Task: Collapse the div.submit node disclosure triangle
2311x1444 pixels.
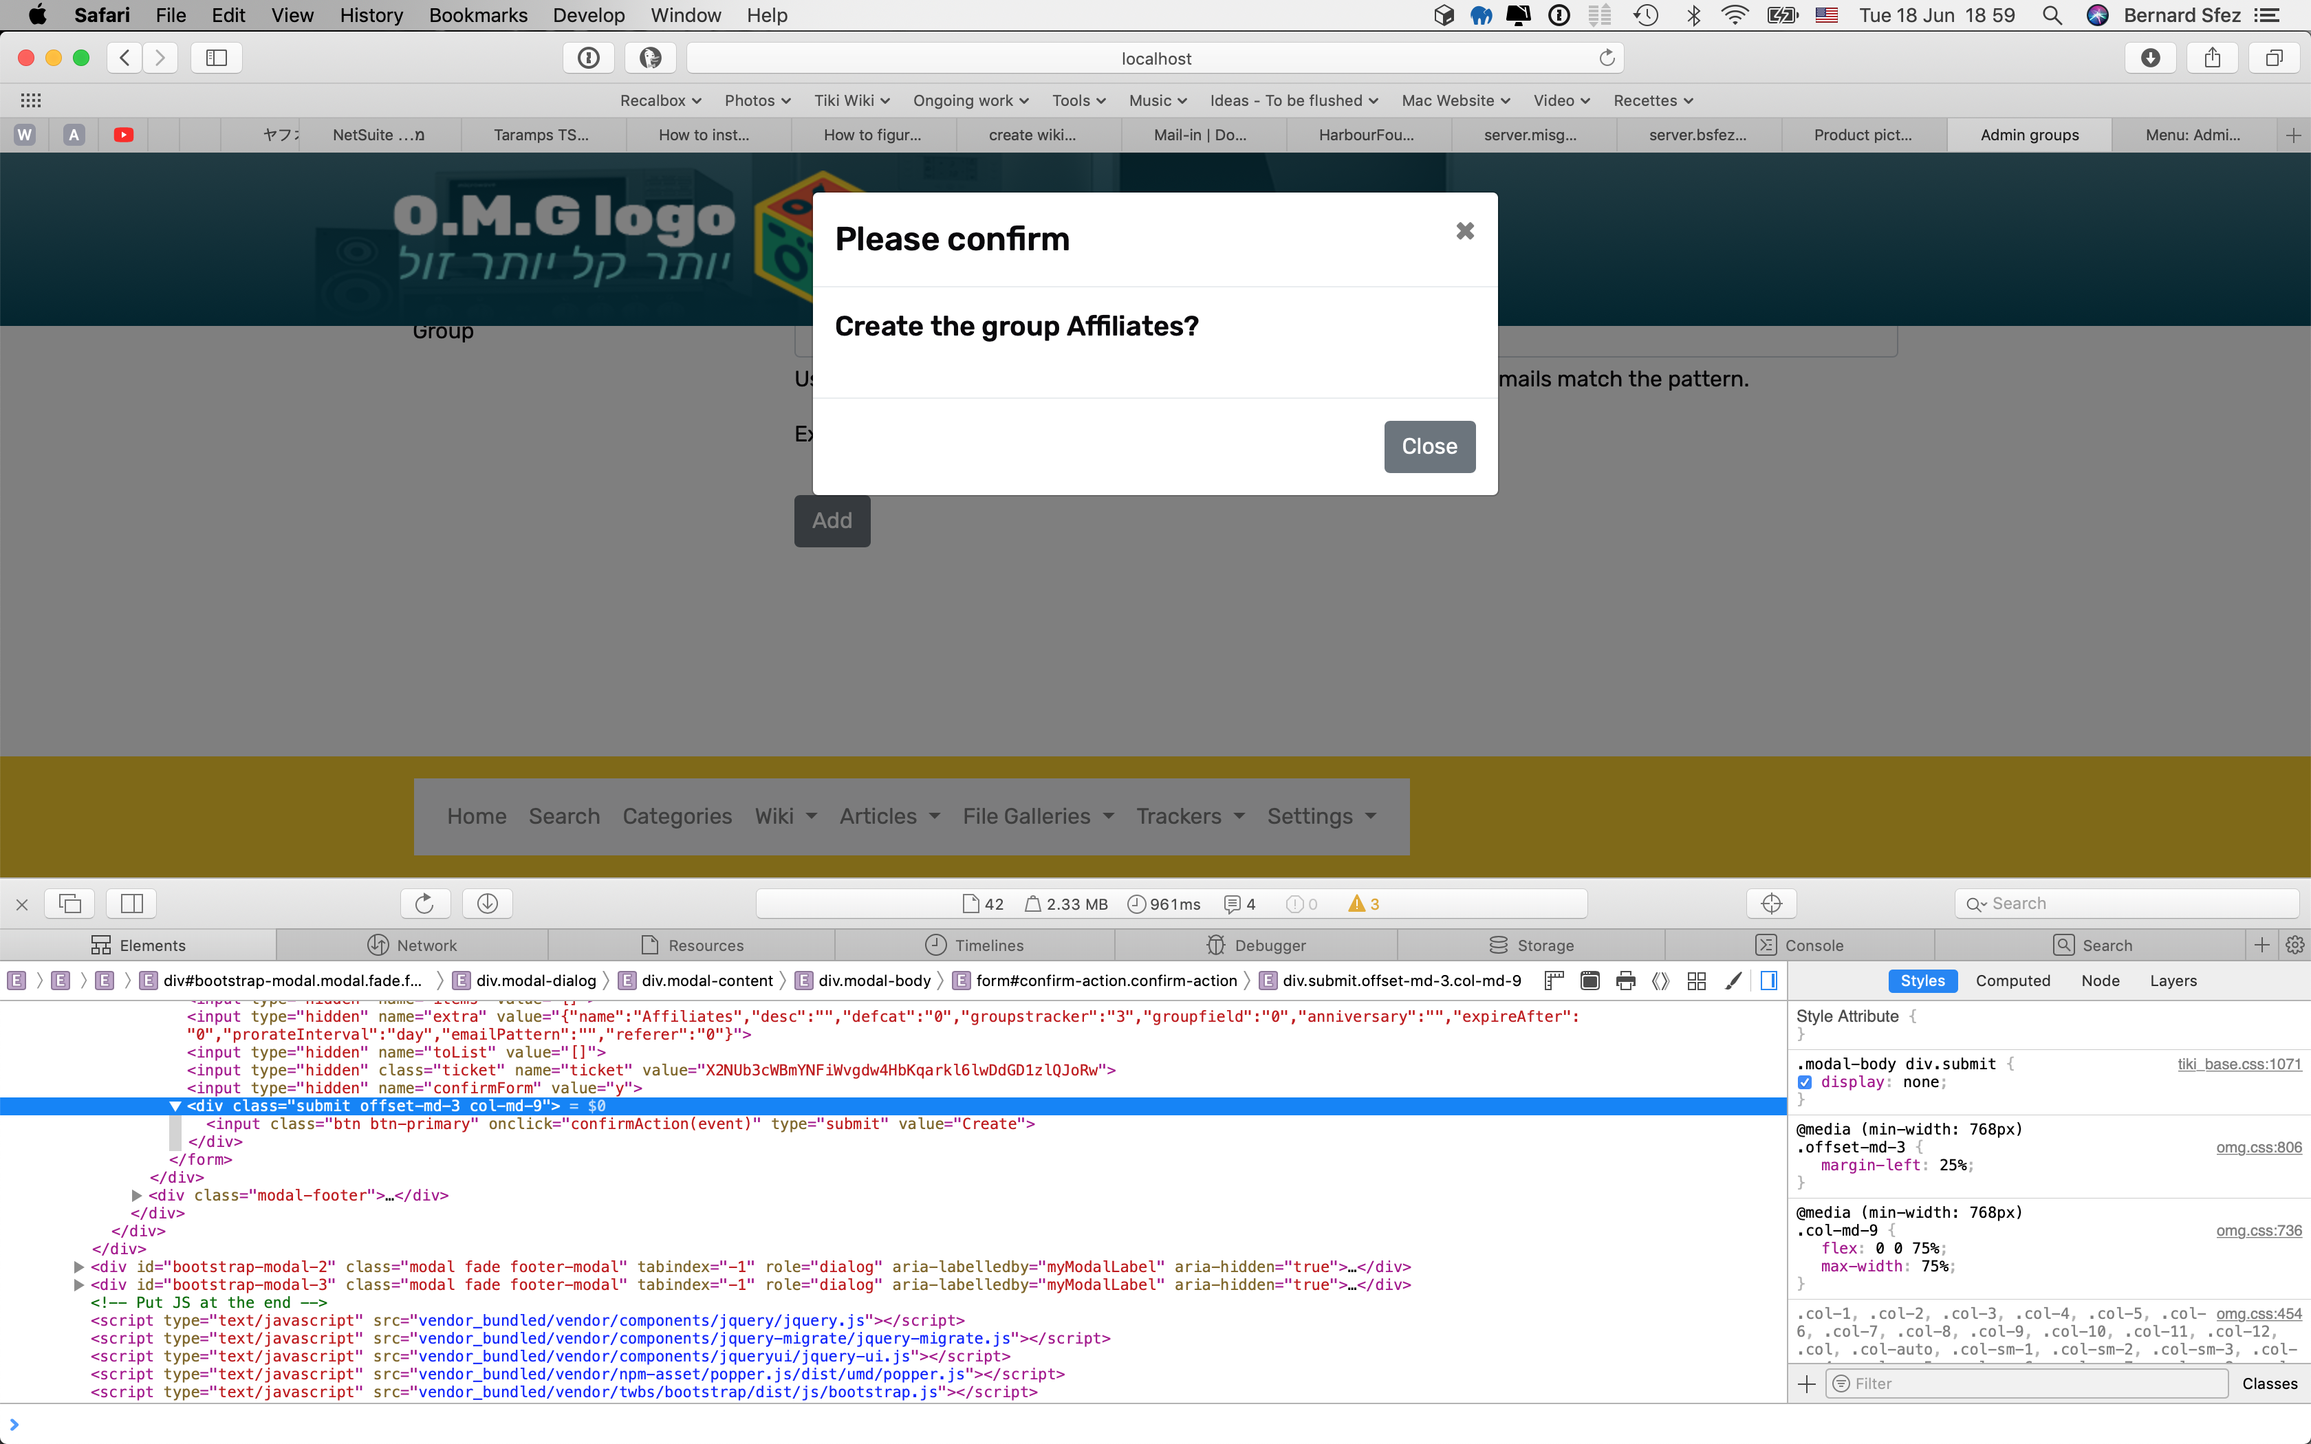Action: pyautogui.click(x=175, y=1106)
